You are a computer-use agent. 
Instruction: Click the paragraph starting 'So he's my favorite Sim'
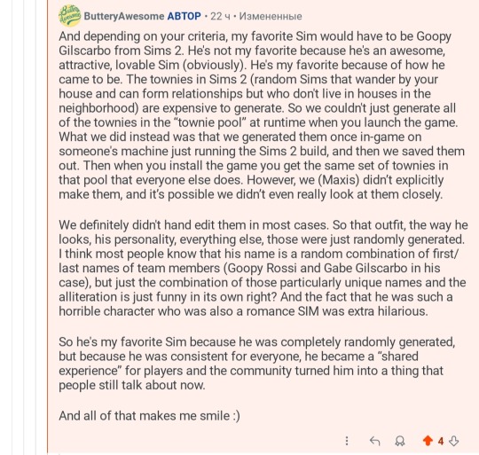click(257, 364)
